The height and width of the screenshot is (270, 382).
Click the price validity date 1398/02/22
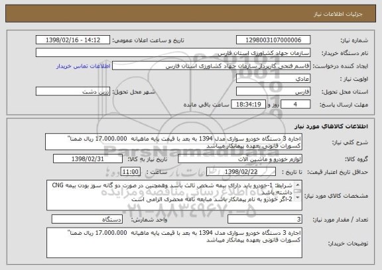(241, 172)
